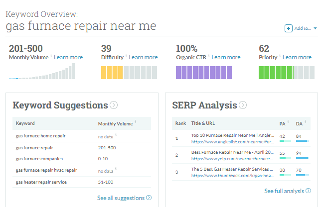Click title 'Best Furnace Repair Near Me - April'
This screenshot has width=322, height=207.
tap(232, 152)
